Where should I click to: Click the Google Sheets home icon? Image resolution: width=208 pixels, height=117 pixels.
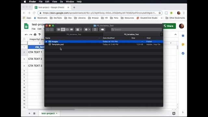point(26,26)
